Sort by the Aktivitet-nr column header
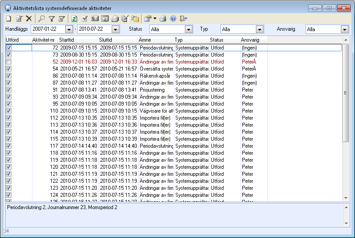 [45, 40]
